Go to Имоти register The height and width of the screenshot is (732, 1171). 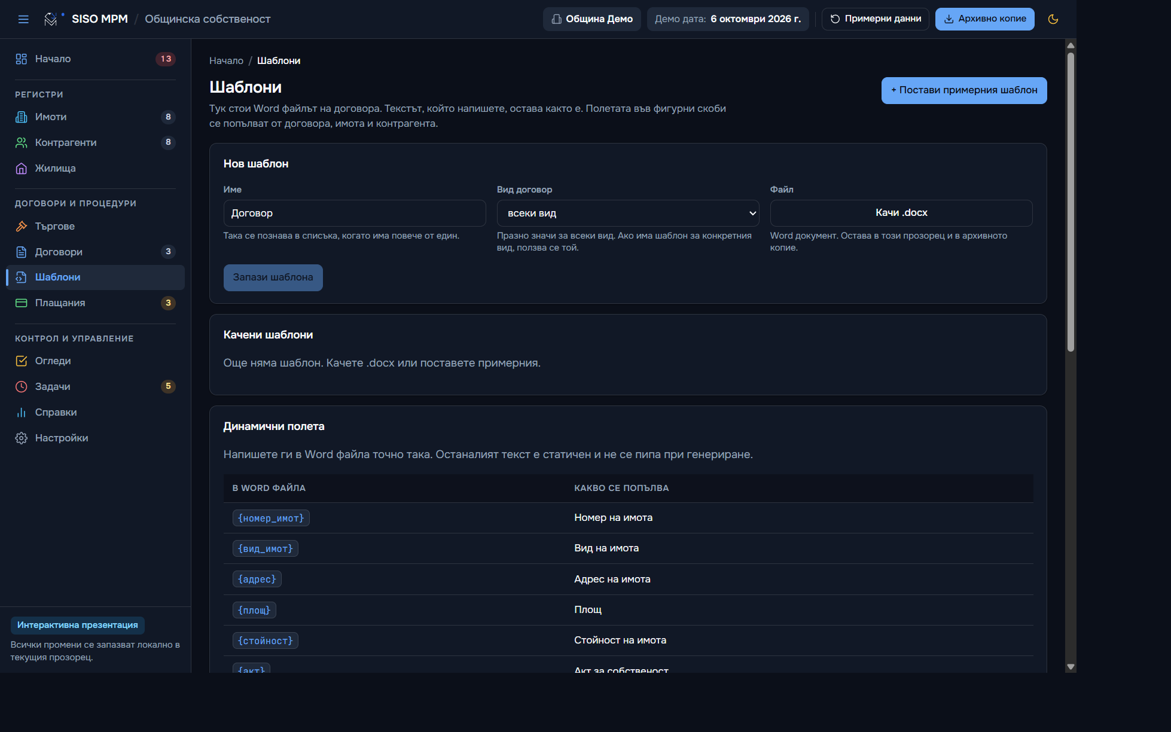click(x=95, y=117)
